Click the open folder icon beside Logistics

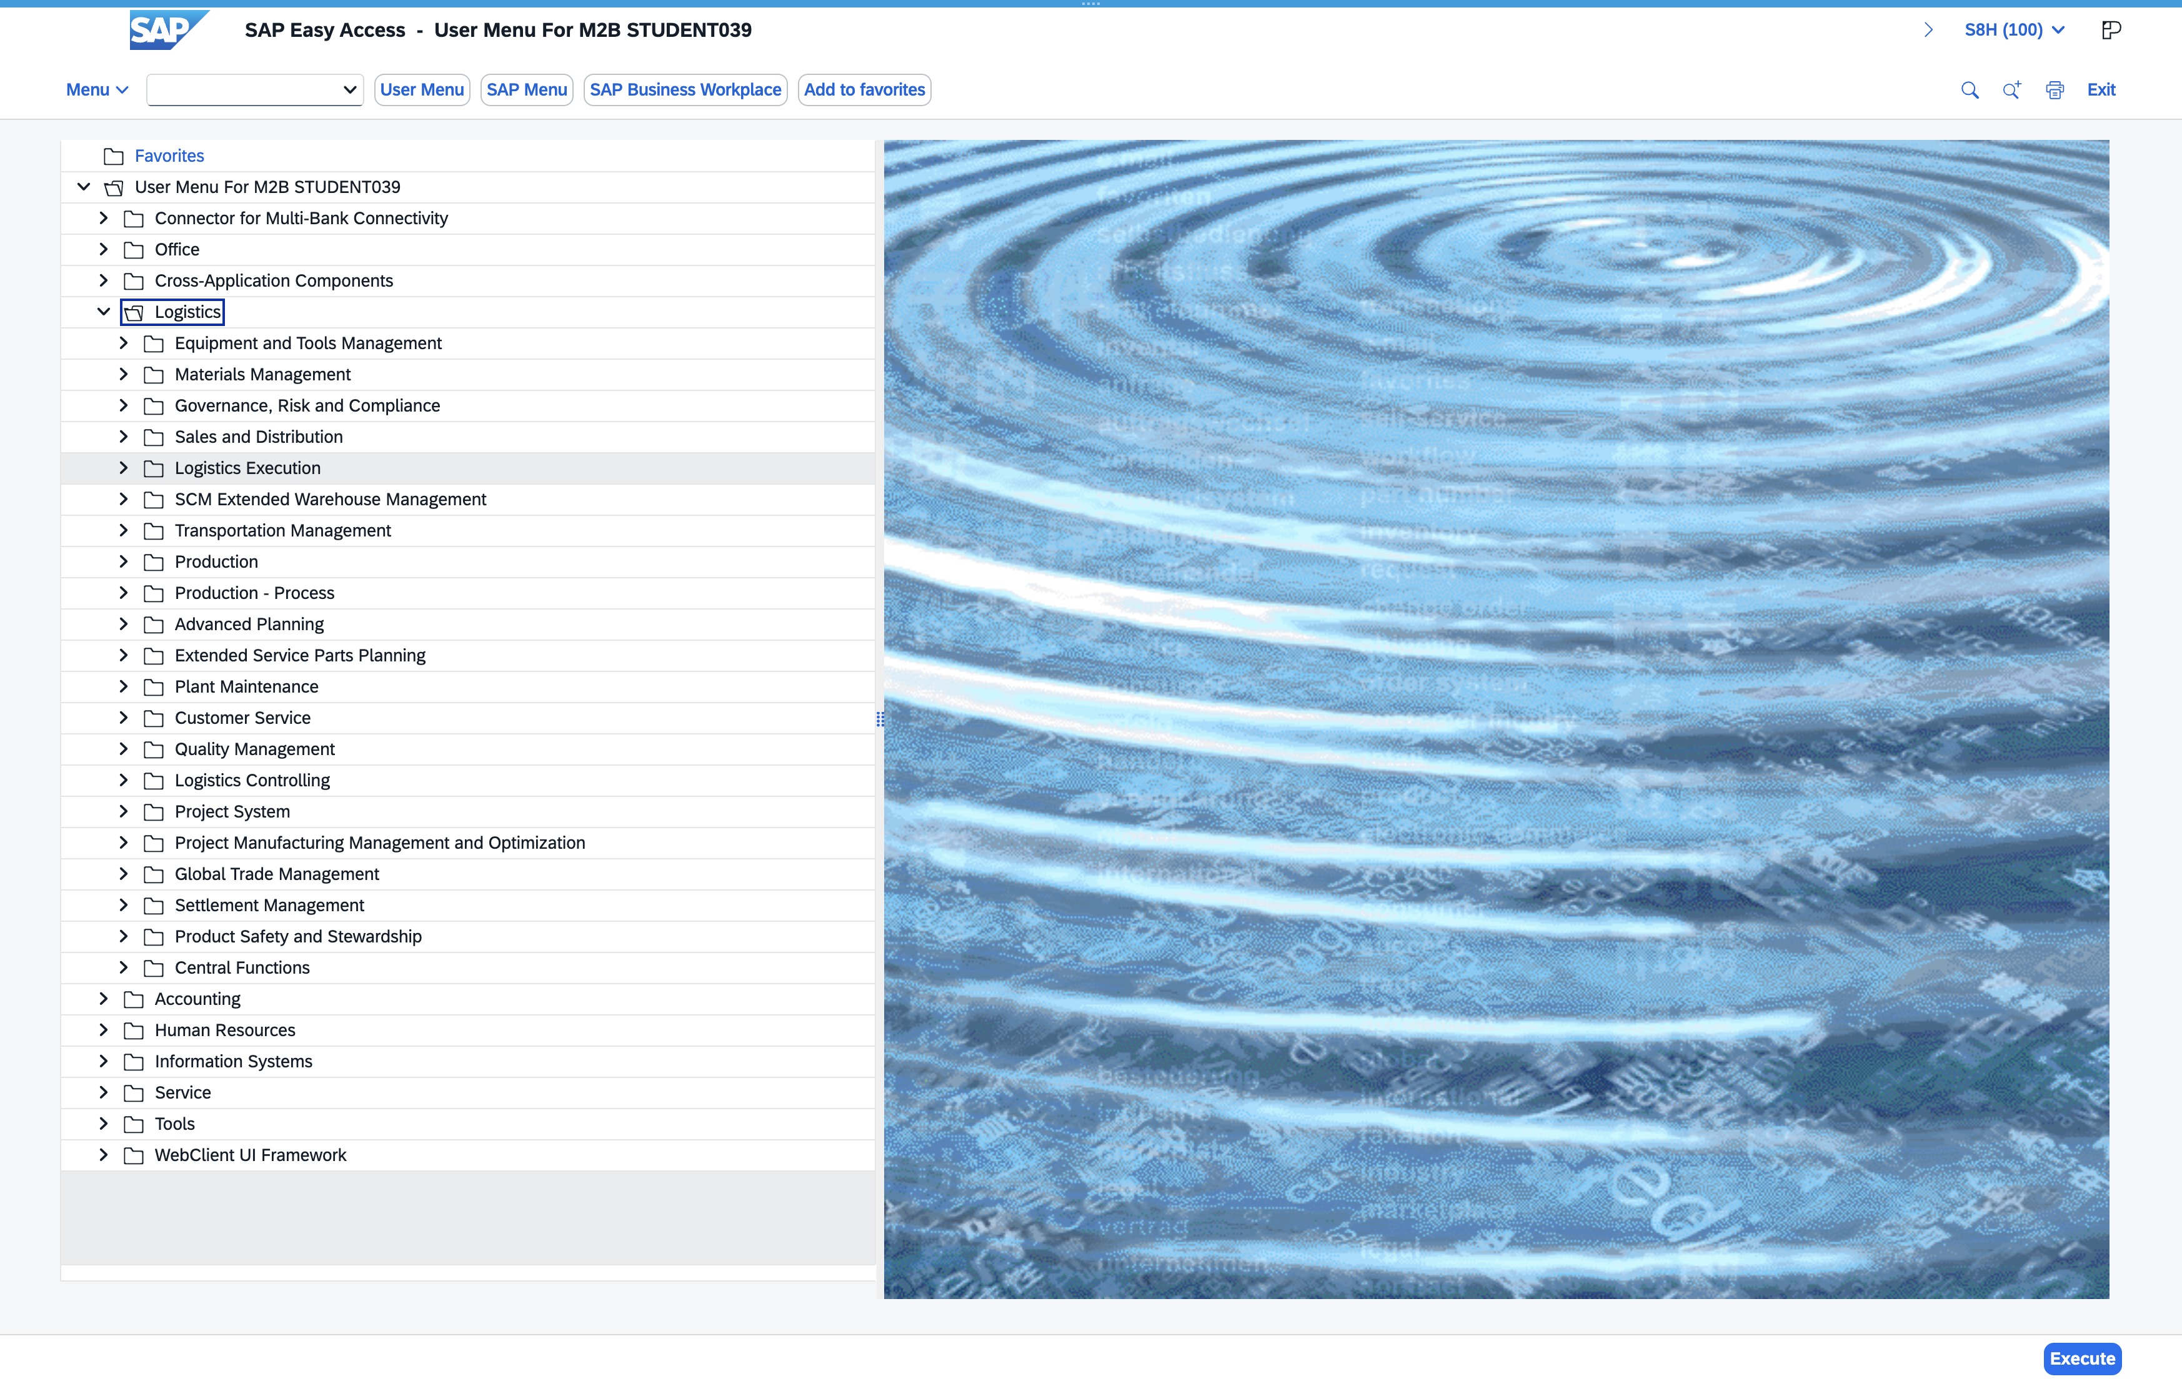(134, 312)
